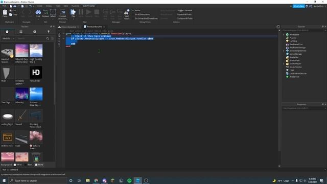Click the Paste icon in Clipboard group
327x184 pixels.
click(5, 12)
